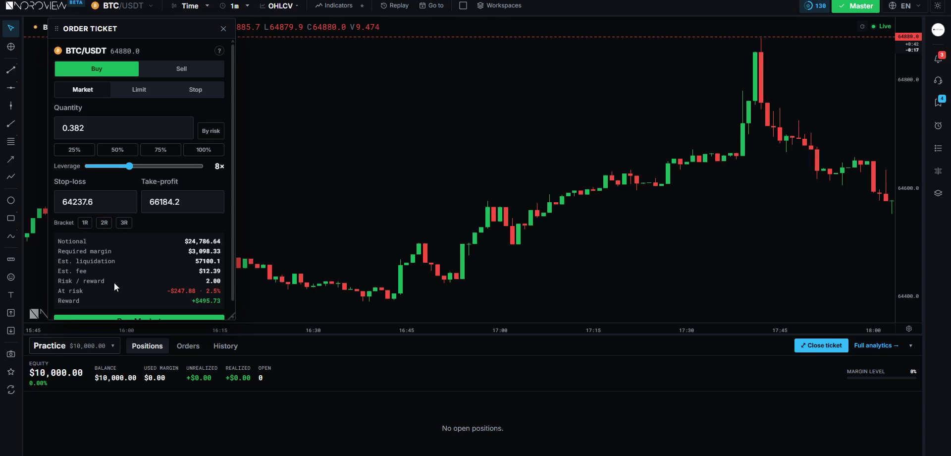Select the rectangle shape tool

pyautogui.click(x=11, y=218)
